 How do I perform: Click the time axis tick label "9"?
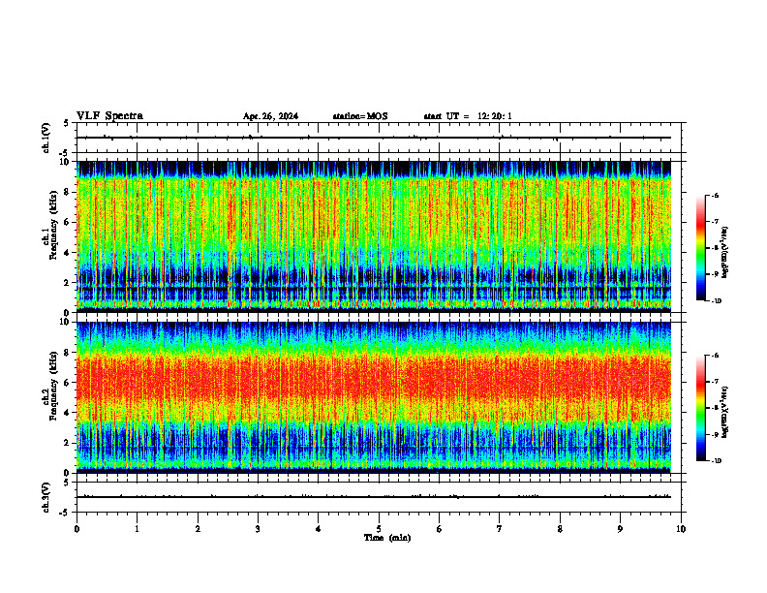(620, 529)
